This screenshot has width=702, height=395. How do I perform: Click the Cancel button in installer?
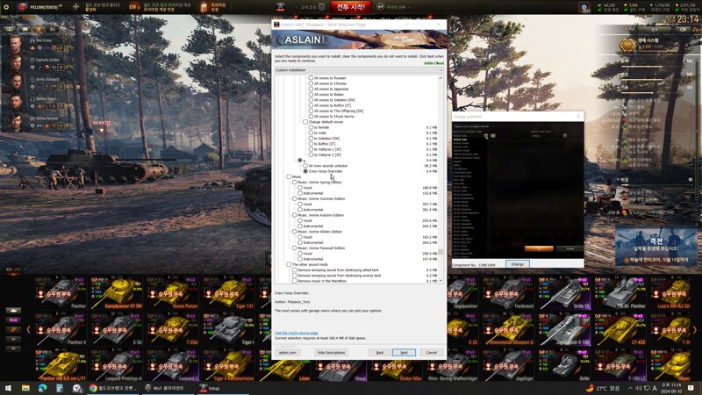coord(431,353)
